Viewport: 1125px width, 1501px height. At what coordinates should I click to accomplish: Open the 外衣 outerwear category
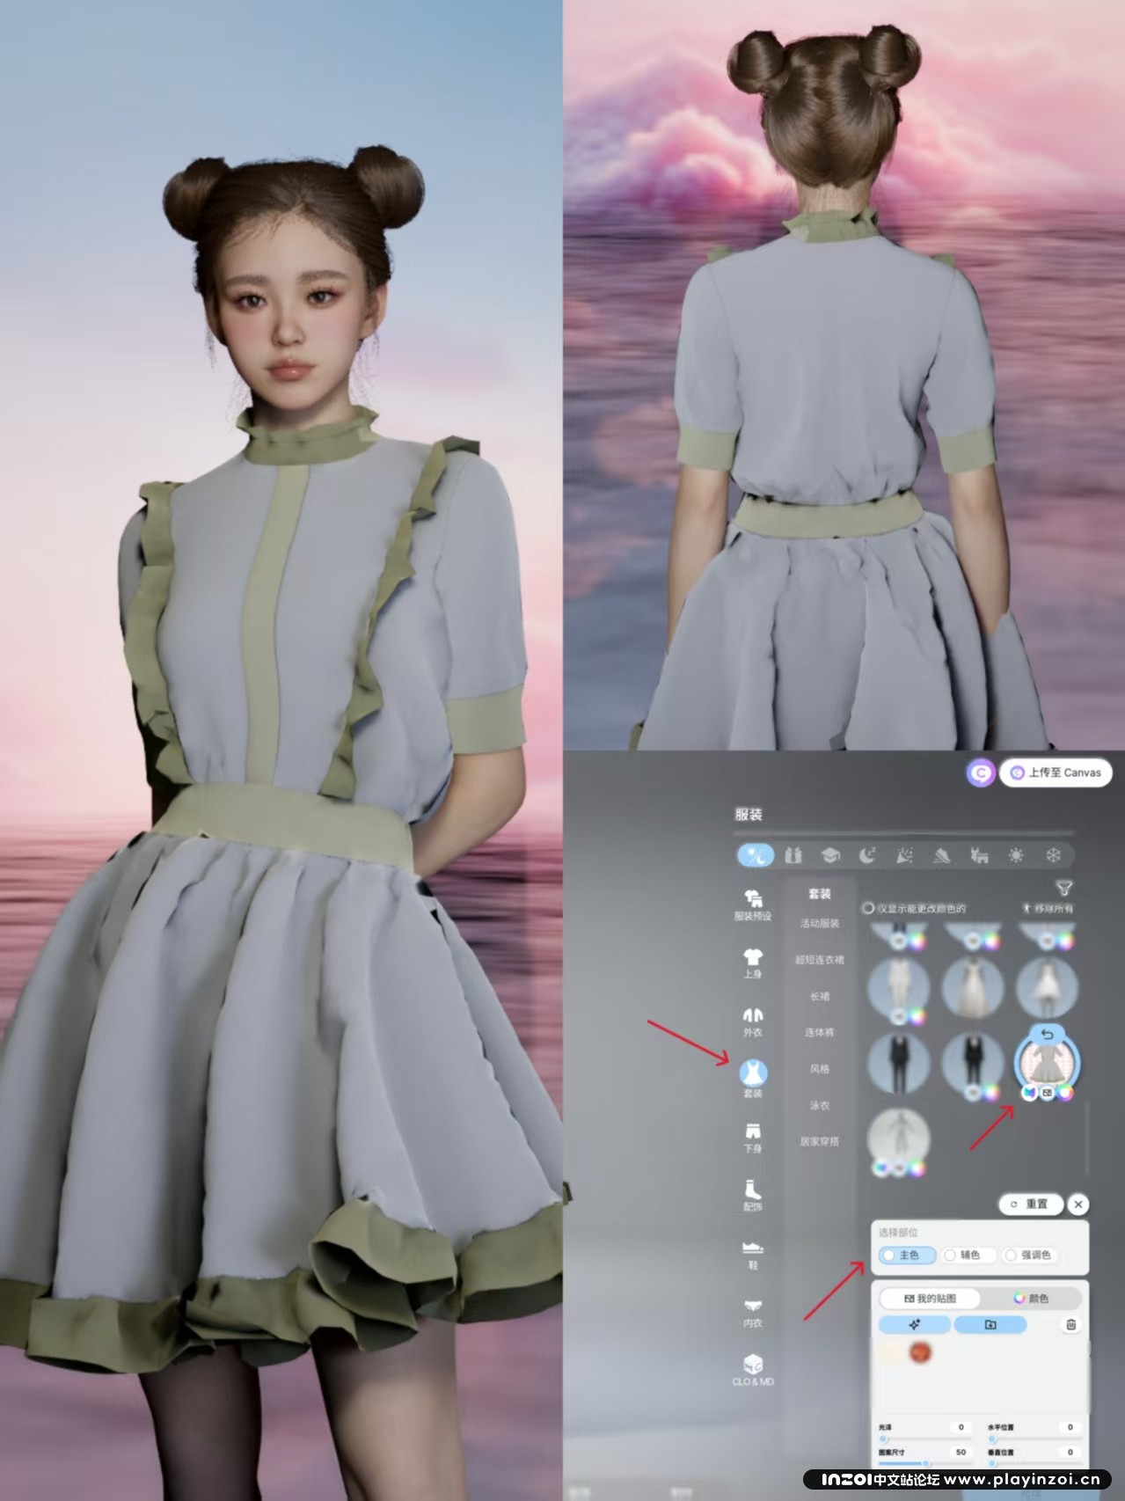click(x=753, y=1017)
